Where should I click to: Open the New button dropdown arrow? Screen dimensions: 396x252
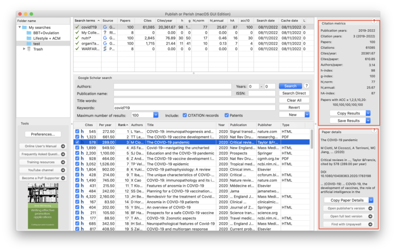[x=307, y=115]
